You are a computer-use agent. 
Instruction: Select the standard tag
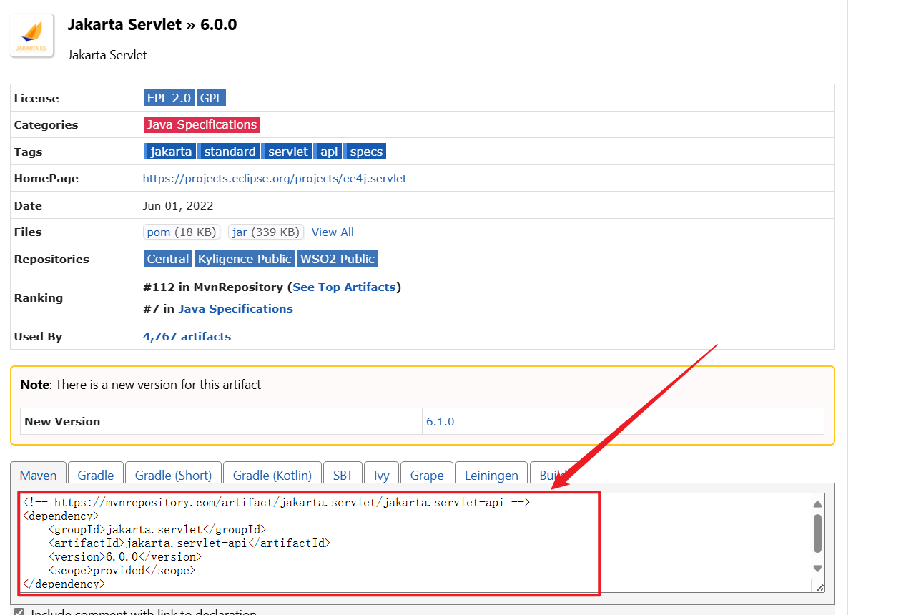(x=229, y=152)
